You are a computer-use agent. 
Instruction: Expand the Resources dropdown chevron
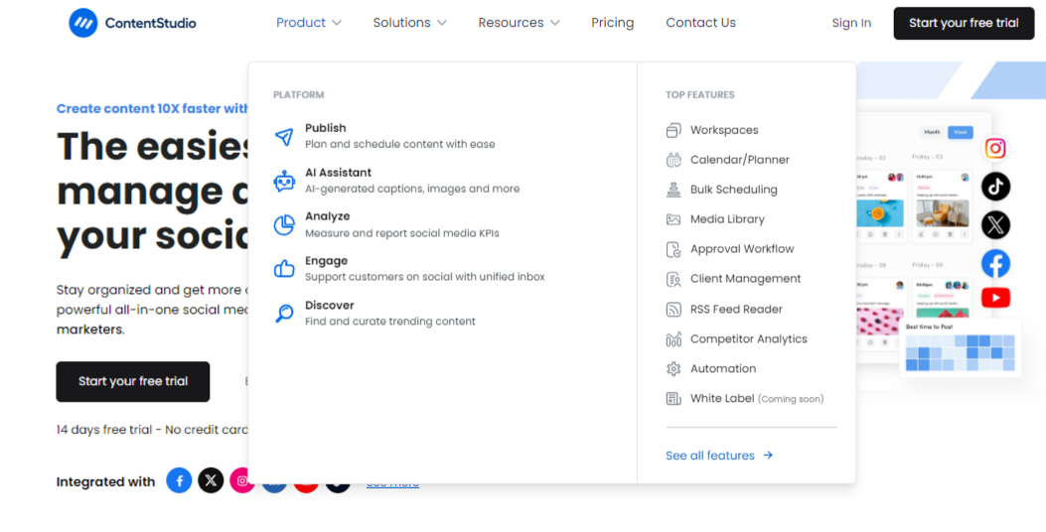(555, 24)
